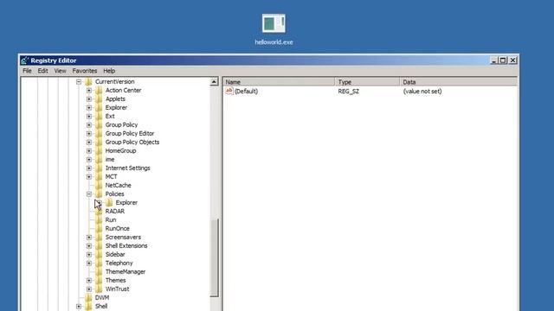Open the File menu
Image resolution: width=554 pixels, height=311 pixels.
[27, 71]
